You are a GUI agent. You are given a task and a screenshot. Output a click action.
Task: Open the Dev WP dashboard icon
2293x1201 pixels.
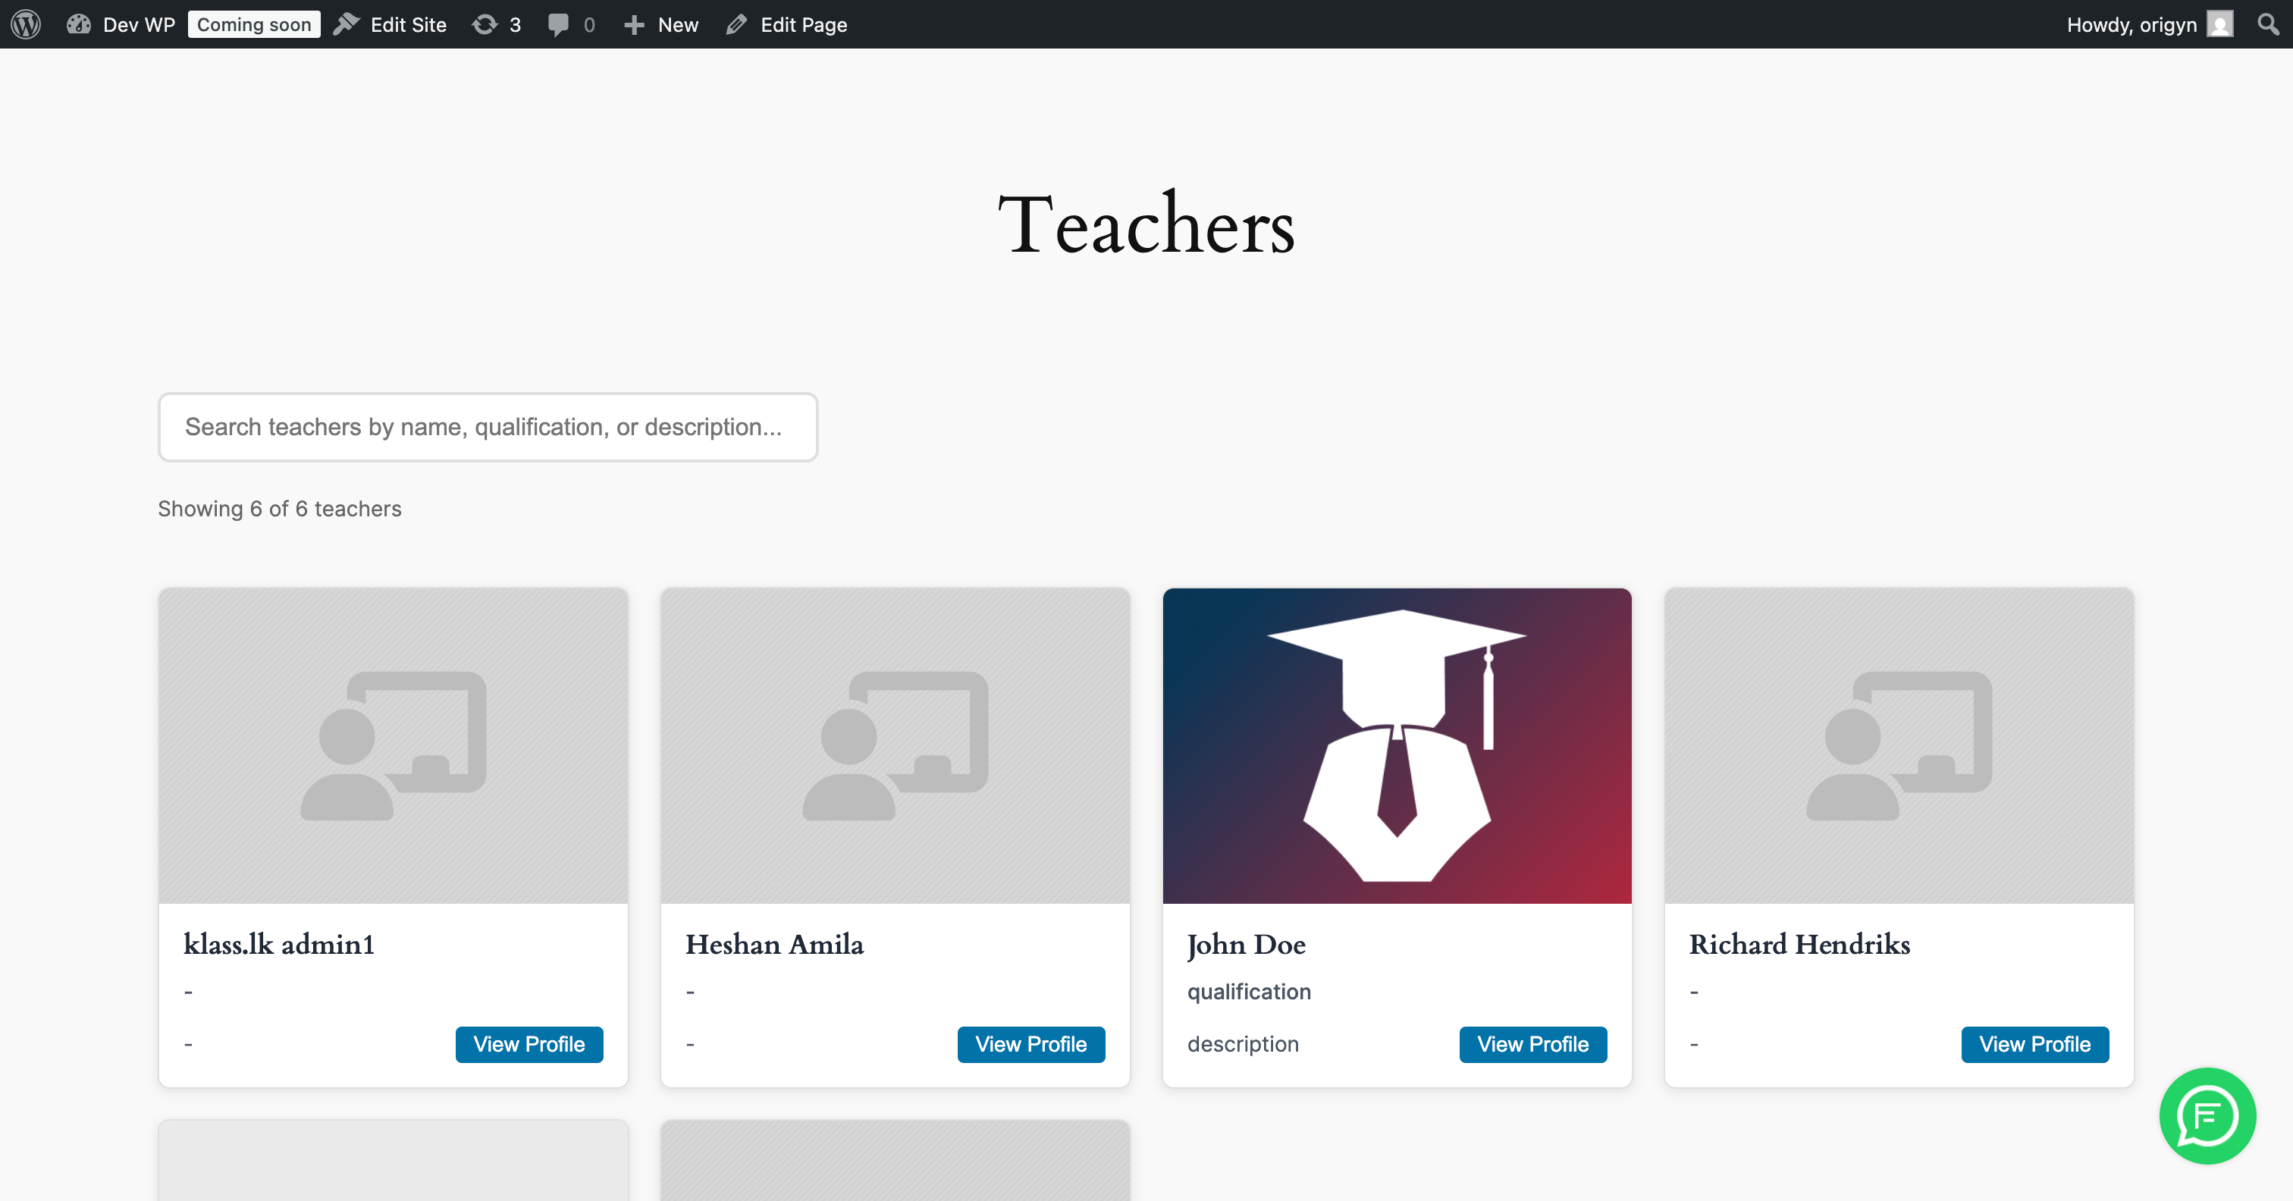pos(79,24)
